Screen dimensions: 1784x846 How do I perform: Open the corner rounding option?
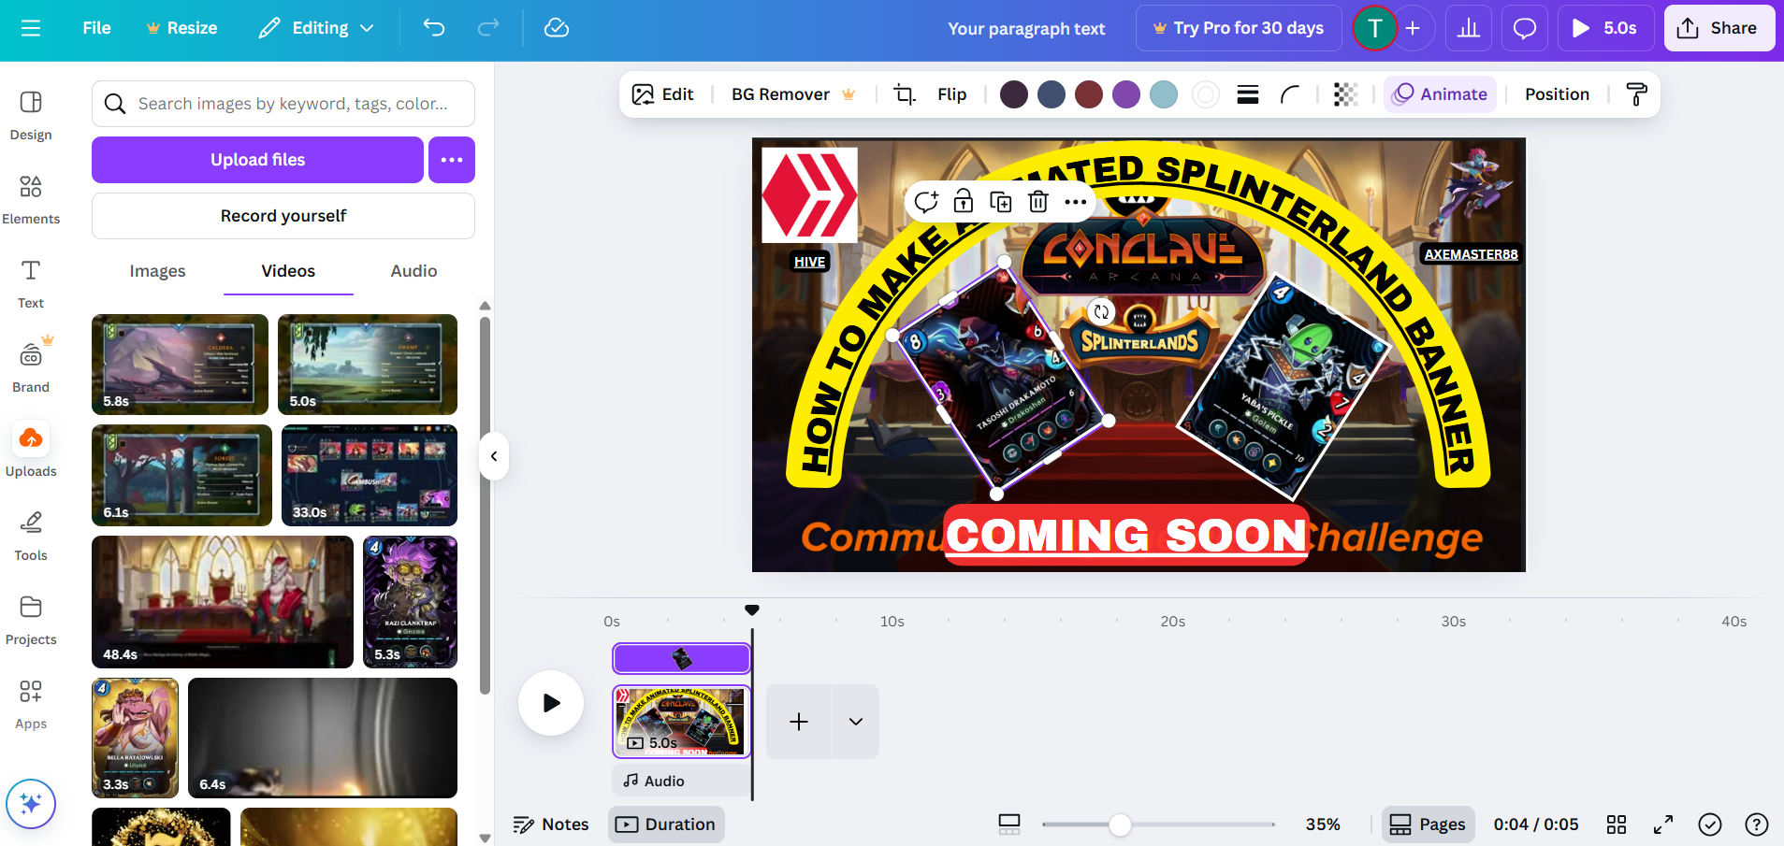[x=1290, y=94]
